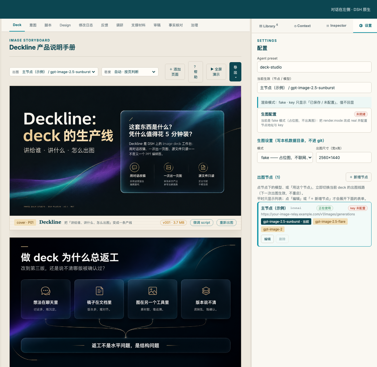This screenshot has width=377, height=367.
Task: Click the key 未配置 badge
Action: tap(358, 208)
